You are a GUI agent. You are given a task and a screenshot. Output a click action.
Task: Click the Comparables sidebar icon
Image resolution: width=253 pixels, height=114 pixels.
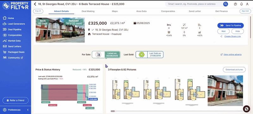click(5, 35)
